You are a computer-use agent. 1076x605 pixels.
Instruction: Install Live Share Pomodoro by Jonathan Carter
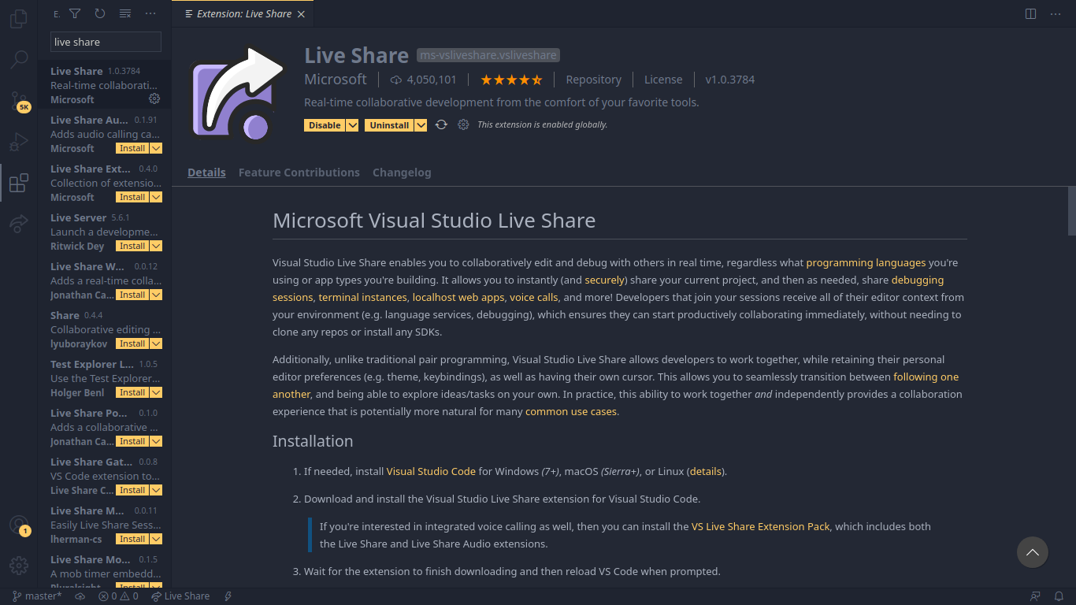pos(132,441)
